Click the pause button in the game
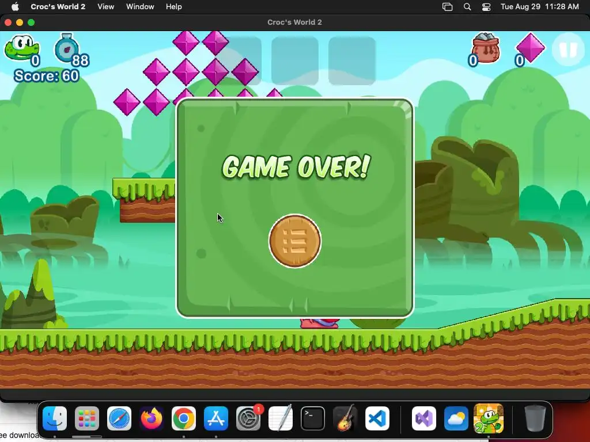The width and height of the screenshot is (590, 442). [x=568, y=49]
